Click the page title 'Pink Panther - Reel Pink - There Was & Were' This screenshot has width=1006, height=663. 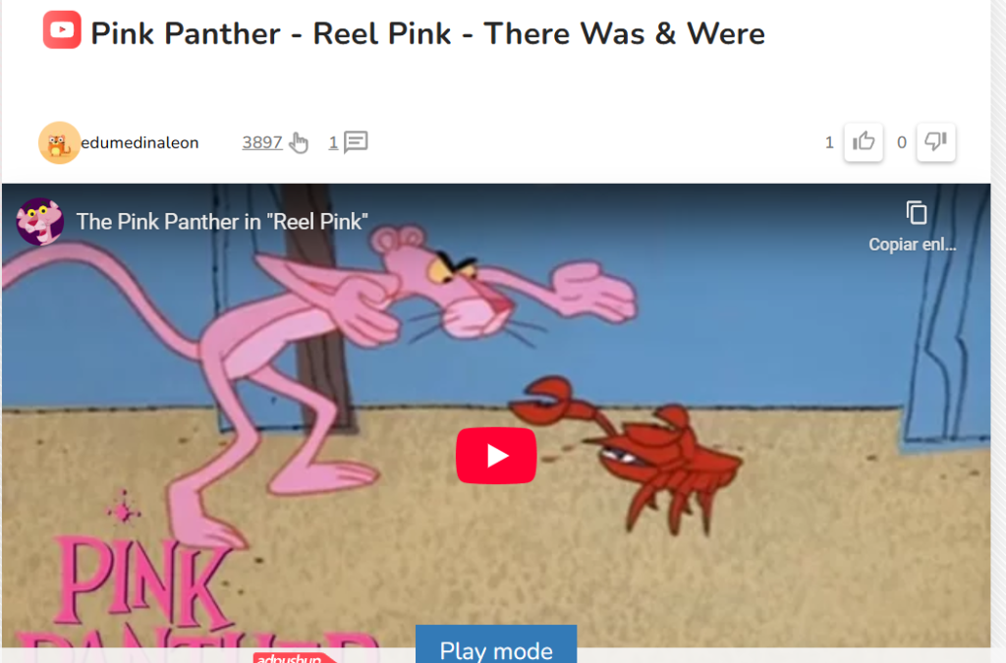tap(428, 33)
